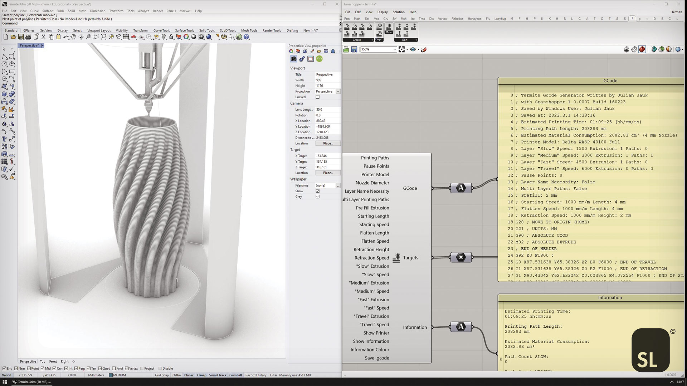Viewport: 687px width, 386px height.
Task: Toggle the viewport Locked checkbox
Action: click(317, 97)
